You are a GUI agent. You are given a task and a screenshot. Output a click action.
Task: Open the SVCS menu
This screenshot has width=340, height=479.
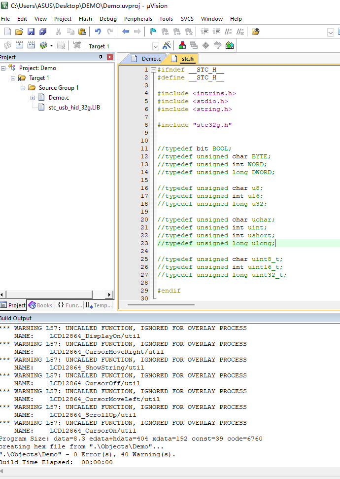tap(187, 19)
